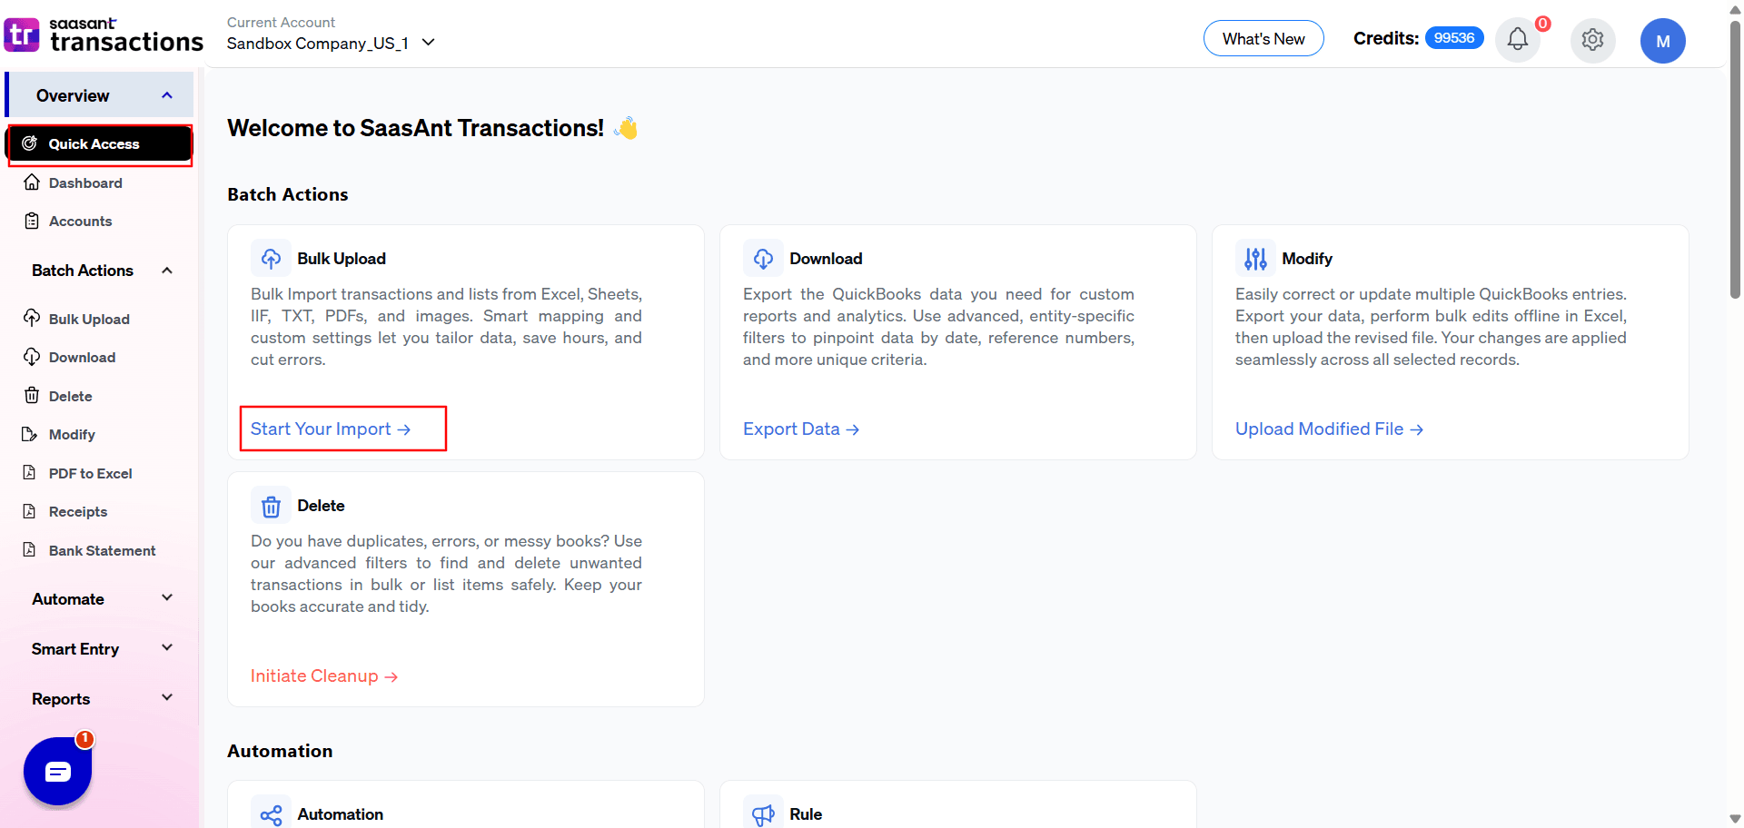Open PDF to Excel in sidebar

[x=90, y=474]
